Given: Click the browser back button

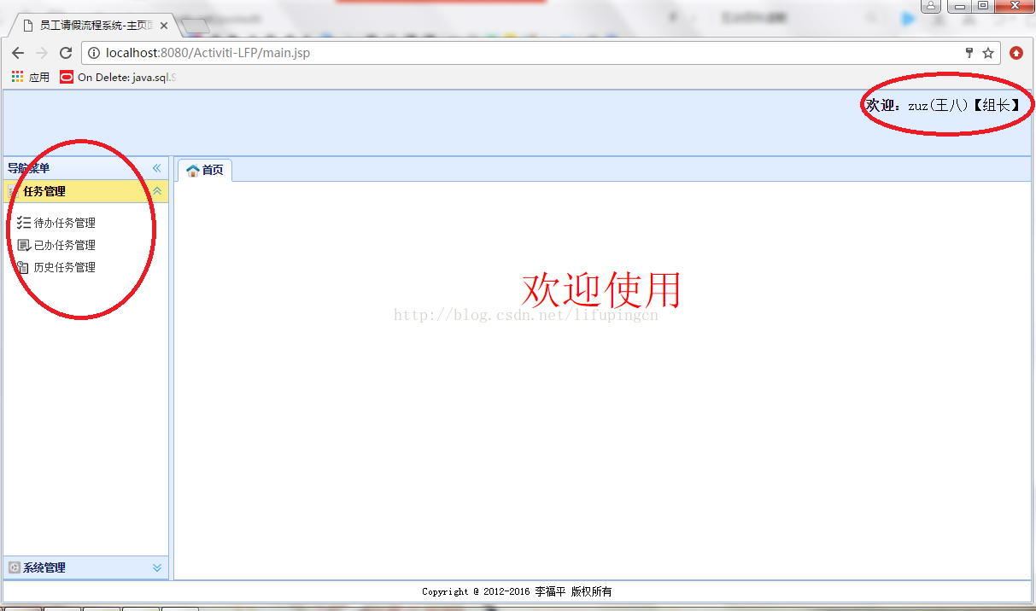Looking at the screenshot, I should [x=18, y=52].
